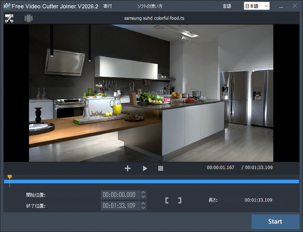Click the Start button

pos(275,222)
